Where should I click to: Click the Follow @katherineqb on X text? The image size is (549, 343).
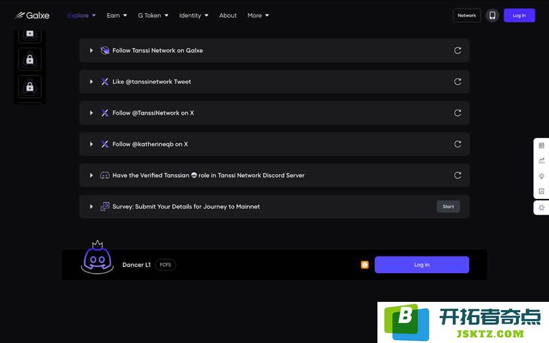pos(150,144)
